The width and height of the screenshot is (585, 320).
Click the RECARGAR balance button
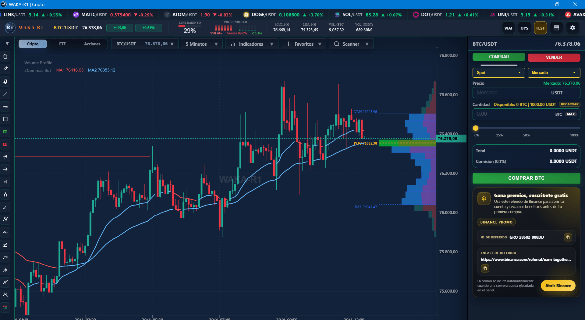click(x=569, y=104)
